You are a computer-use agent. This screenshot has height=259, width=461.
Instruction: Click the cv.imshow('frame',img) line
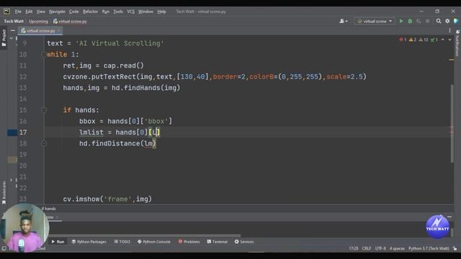click(x=107, y=199)
